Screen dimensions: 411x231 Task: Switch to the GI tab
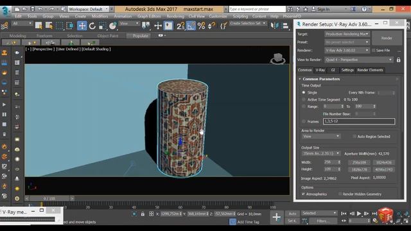333,70
